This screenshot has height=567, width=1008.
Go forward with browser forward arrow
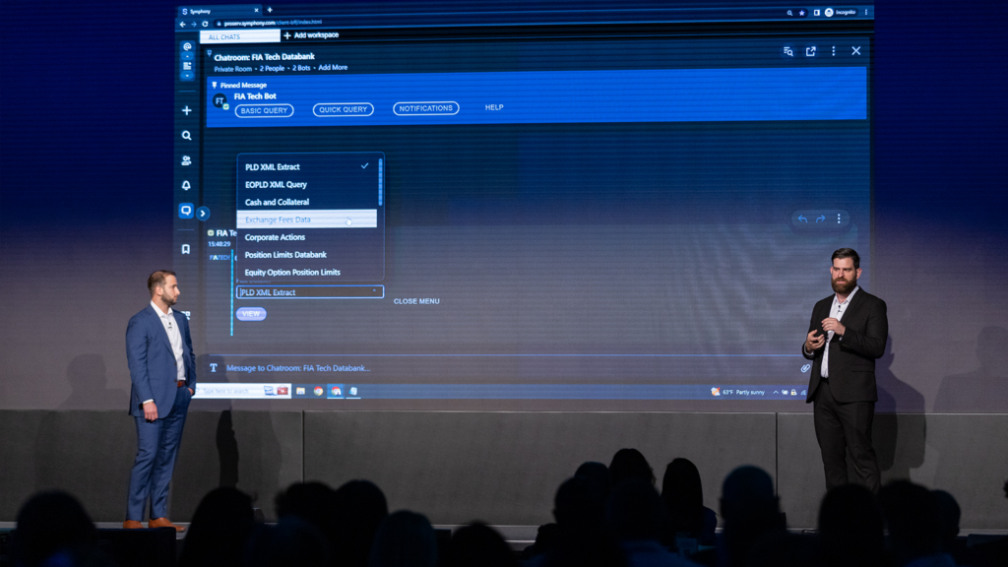coord(194,25)
